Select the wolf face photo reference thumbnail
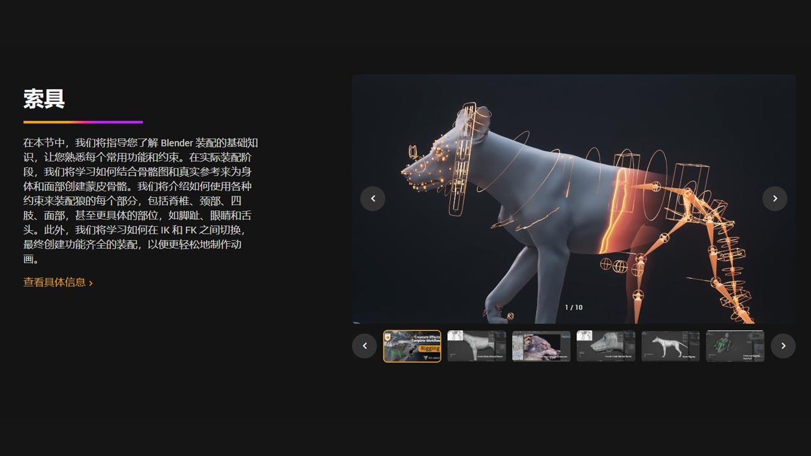811x456 pixels. 541,346
